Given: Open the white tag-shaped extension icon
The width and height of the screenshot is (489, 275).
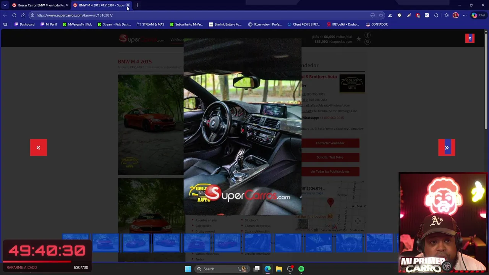Looking at the screenshot, I should 399,15.
